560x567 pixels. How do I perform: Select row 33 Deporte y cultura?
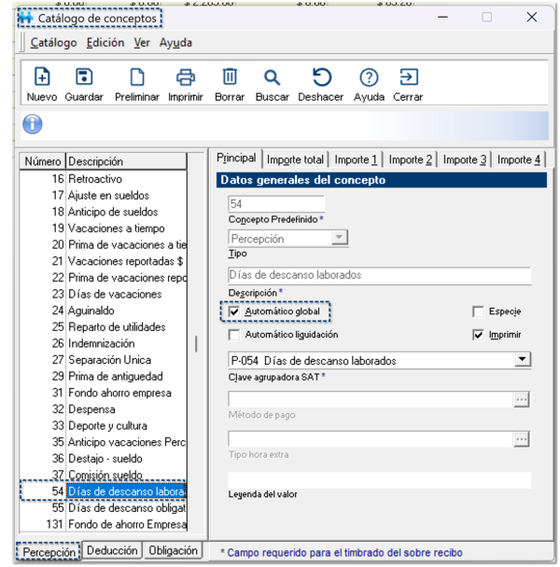click(104, 425)
